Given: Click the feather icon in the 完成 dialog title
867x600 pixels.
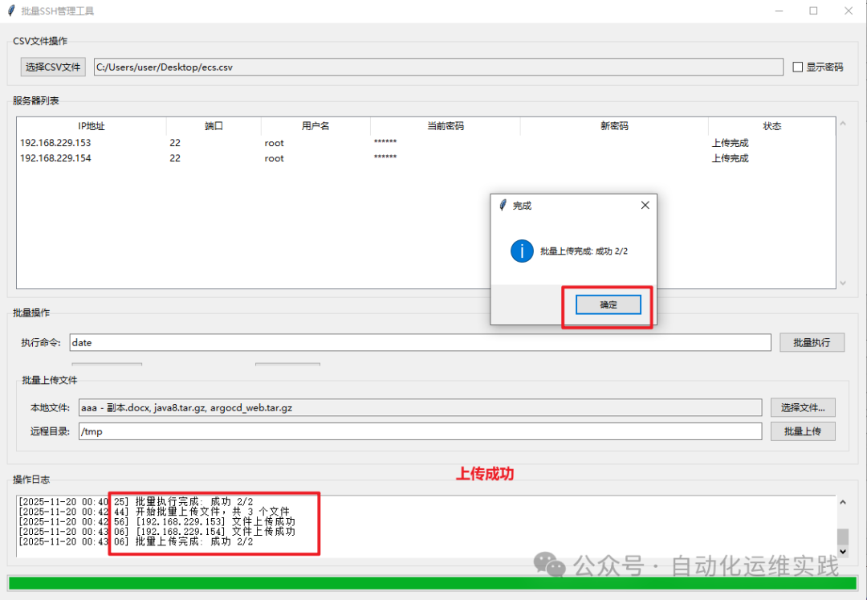Looking at the screenshot, I should (503, 205).
